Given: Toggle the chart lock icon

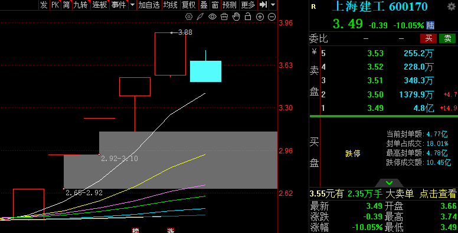Looking at the screenshot, I should (x=248, y=17).
